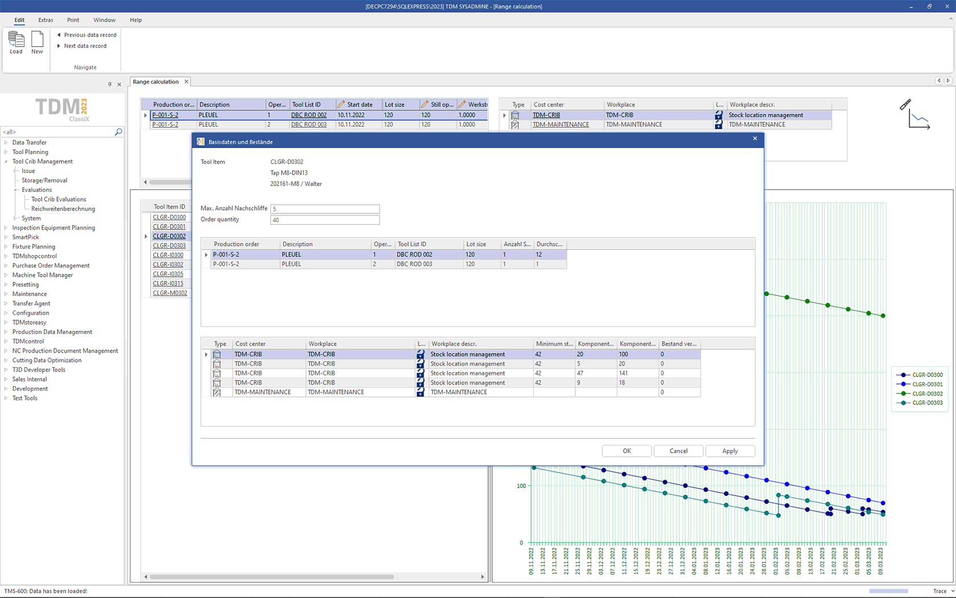Select Tool Crib Evaluations tree item
This screenshot has width=956, height=598.
59,199
